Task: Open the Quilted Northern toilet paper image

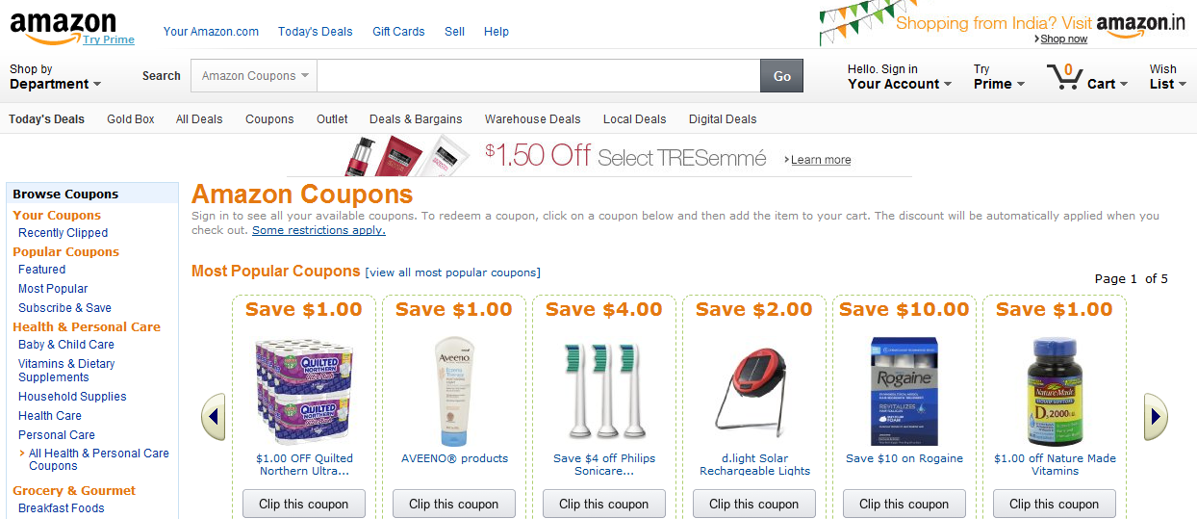Action: coord(304,387)
